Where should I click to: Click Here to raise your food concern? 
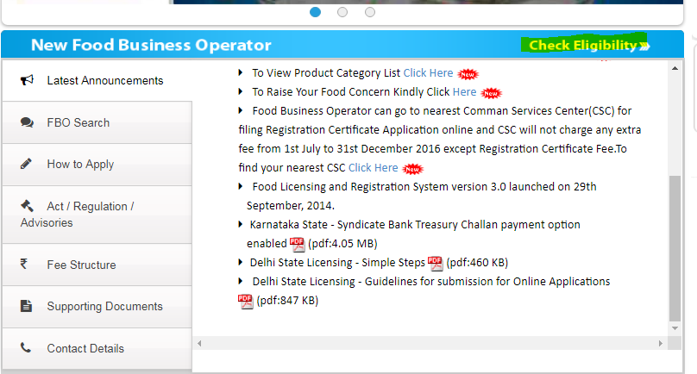(464, 91)
